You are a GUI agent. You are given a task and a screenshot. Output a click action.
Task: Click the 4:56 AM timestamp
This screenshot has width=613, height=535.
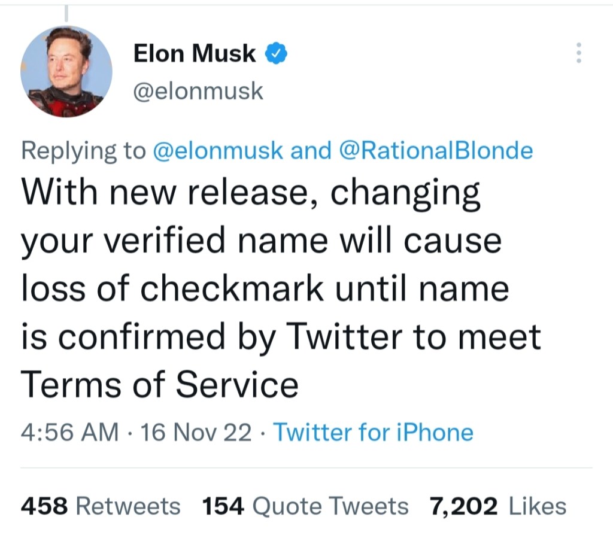[69, 431]
